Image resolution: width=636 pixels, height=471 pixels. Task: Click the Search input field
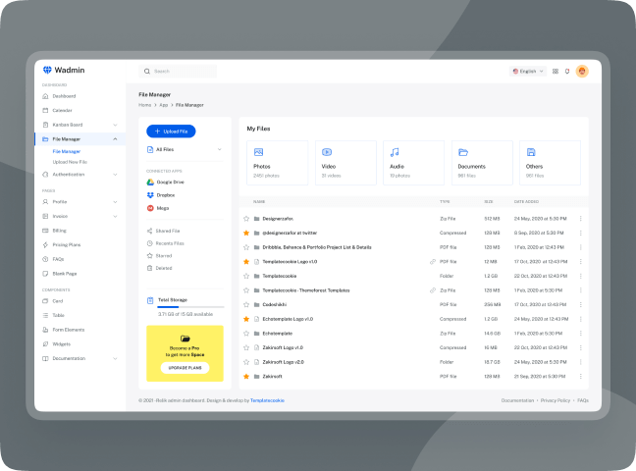[178, 72]
